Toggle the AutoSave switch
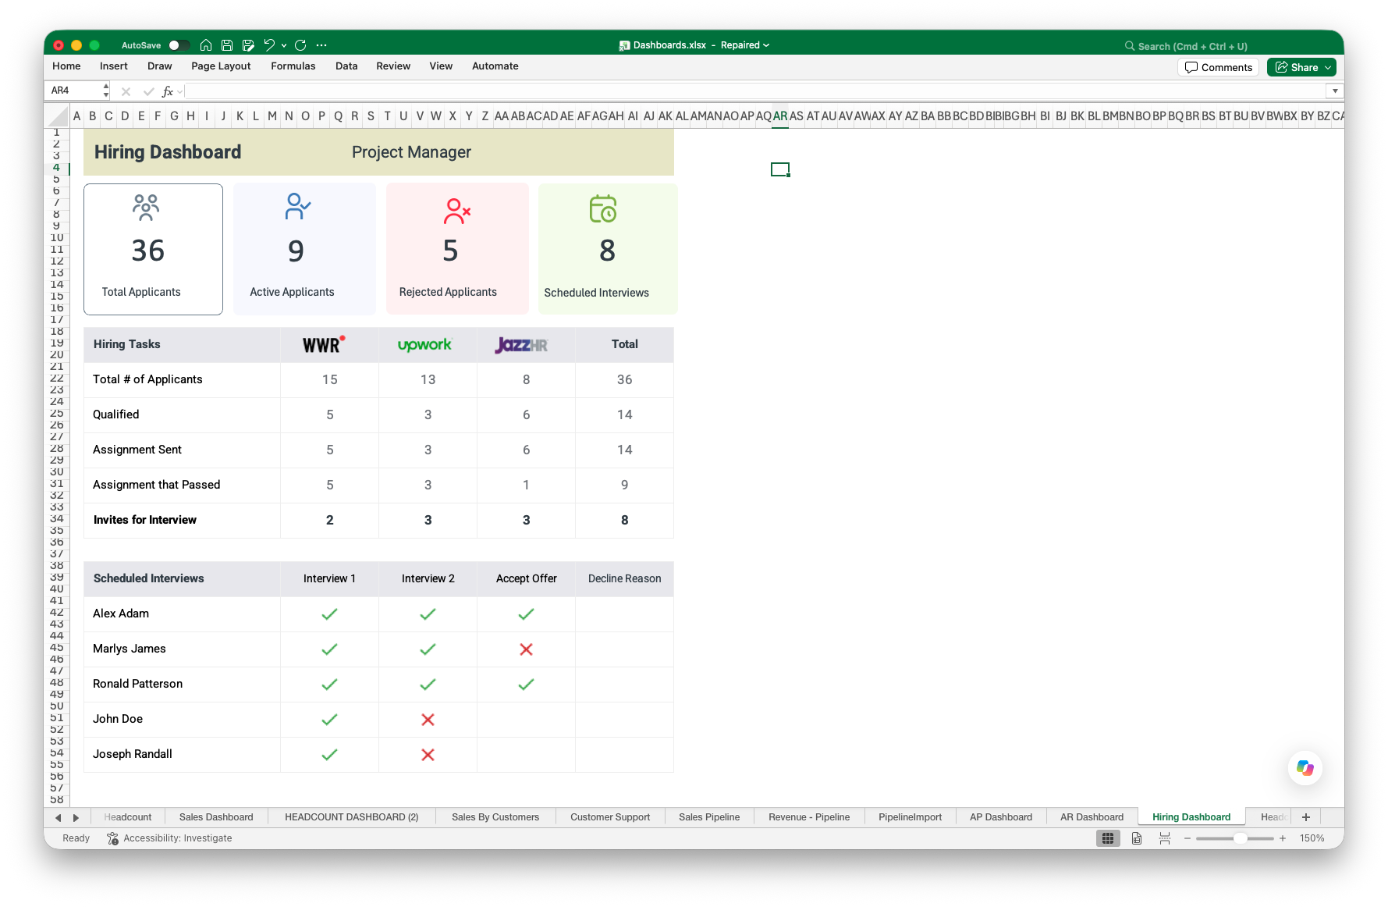This screenshot has height=907, width=1388. [179, 45]
